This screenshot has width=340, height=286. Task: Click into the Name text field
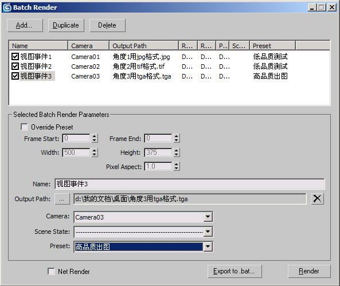190,184
